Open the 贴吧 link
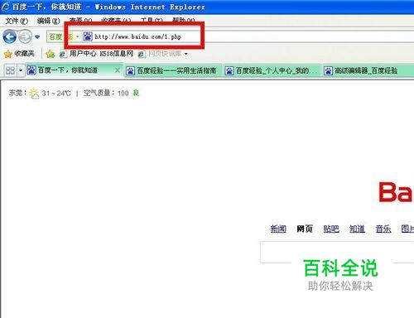 pyautogui.click(x=331, y=229)
